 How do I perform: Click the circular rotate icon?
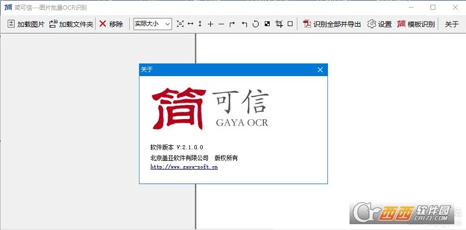(256, 24)
